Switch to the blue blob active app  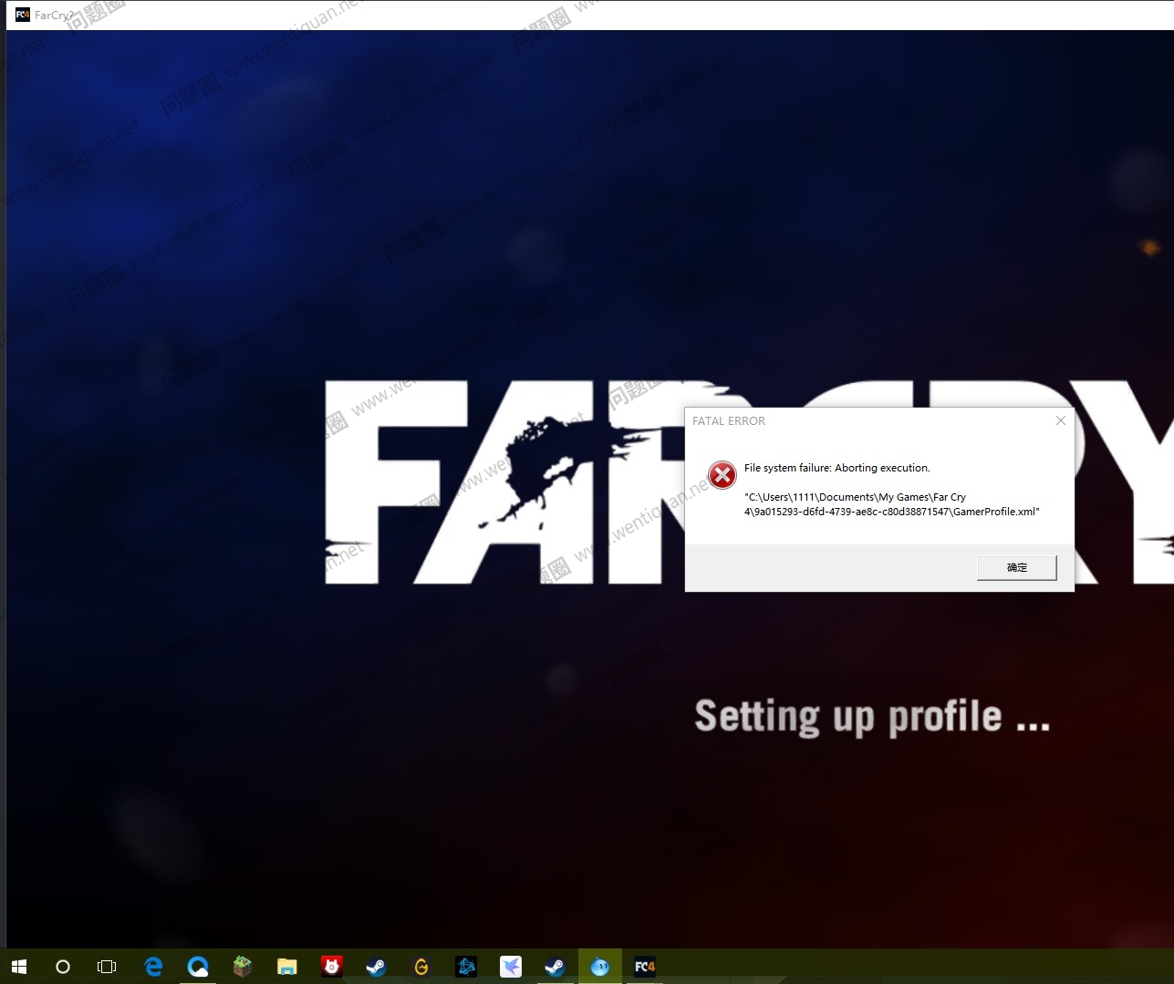[599, 967]
